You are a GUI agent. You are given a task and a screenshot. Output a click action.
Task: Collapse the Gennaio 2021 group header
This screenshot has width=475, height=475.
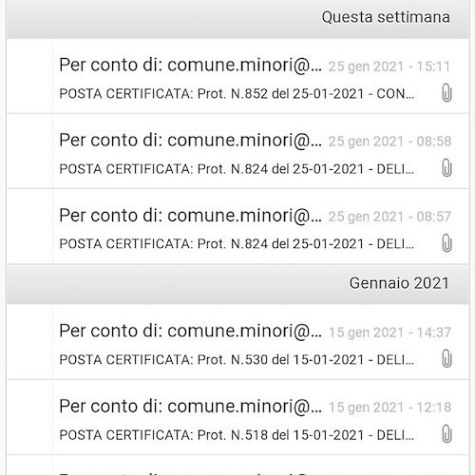click(x=237, y=284)
